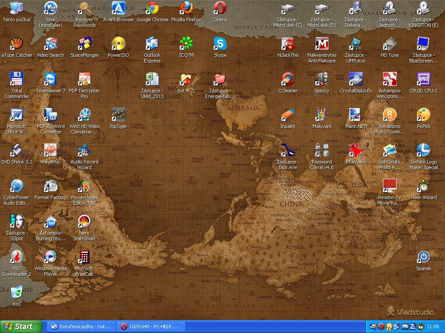The height and width of the screenshot is (333, 445).
Task: Switch to Opera PC-HELP taskbar button
Action: pos(151,326)
